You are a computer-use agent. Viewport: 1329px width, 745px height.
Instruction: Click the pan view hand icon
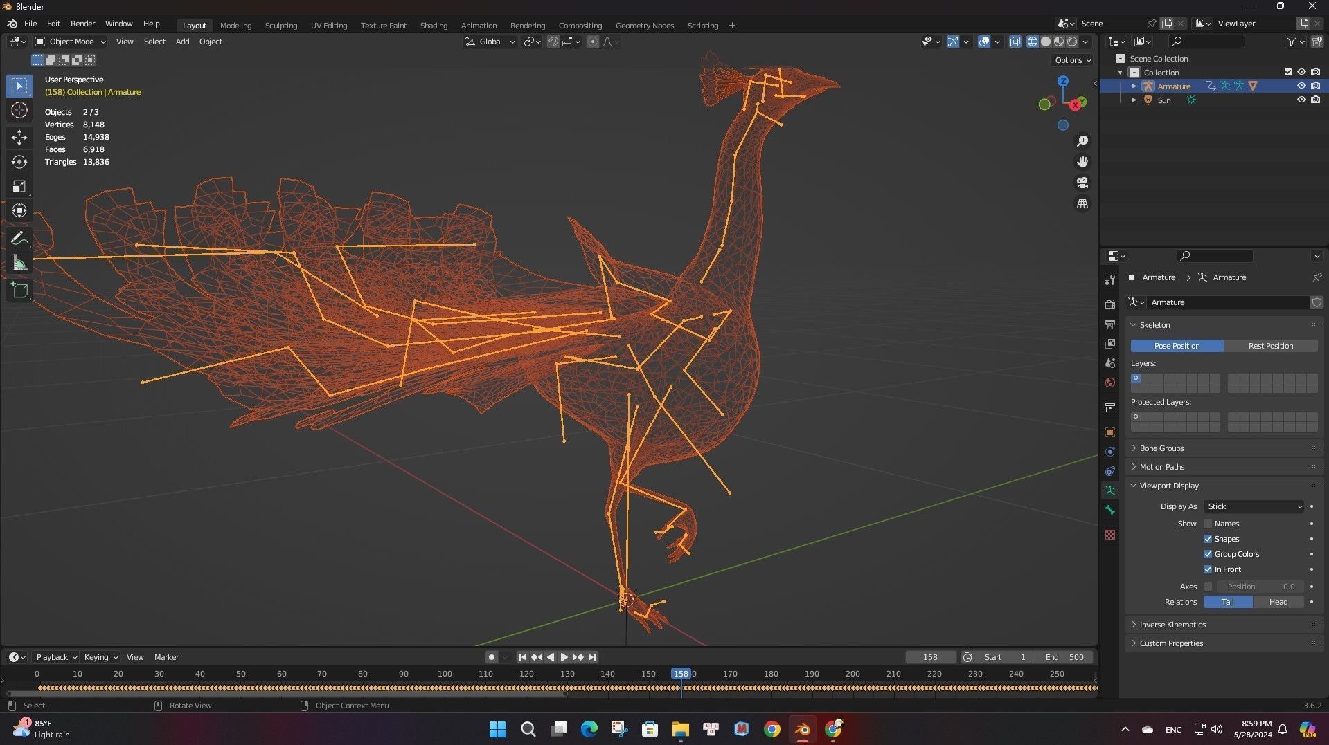pos(1082,162)
